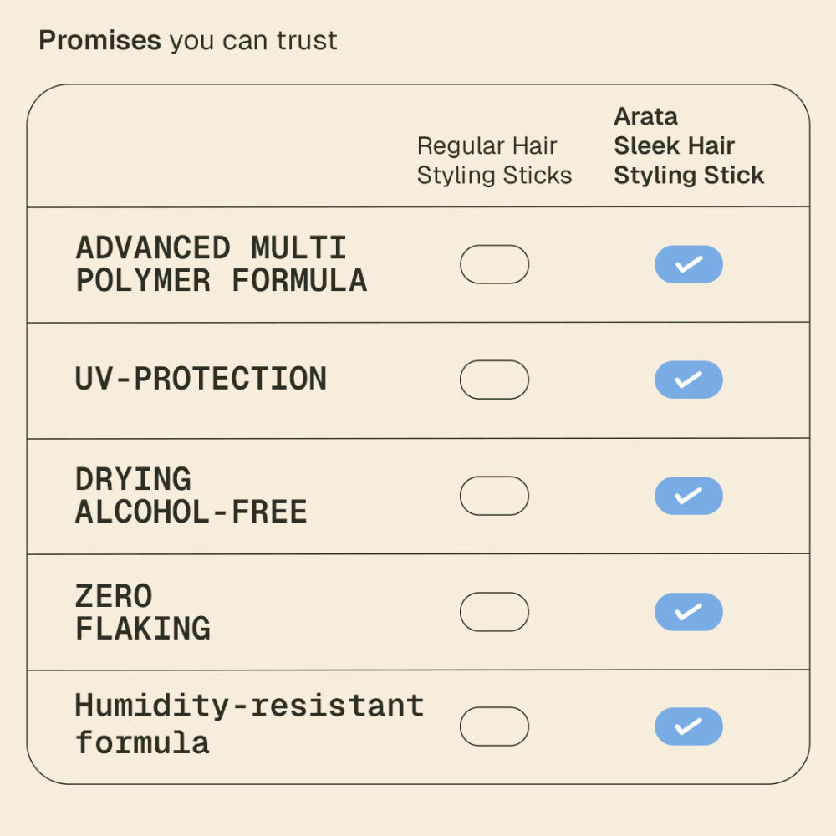836x836 pixels.
Task: Toggle empty pill in UV-Protection row
Action: (494, 380)
